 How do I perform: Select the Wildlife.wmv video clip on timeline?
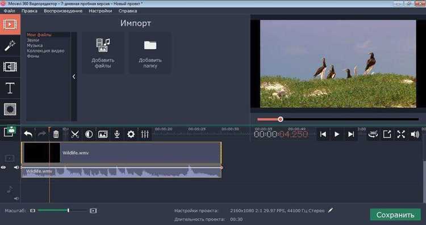[x=122, y=153]
